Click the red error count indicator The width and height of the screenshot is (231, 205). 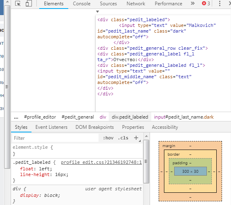click(x=206, y=3)
